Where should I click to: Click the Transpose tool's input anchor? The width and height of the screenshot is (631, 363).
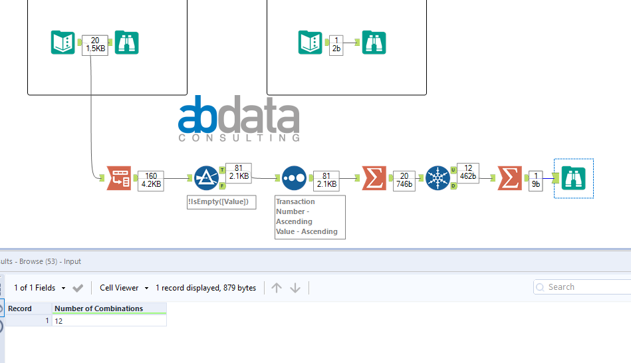click(102, 178)
